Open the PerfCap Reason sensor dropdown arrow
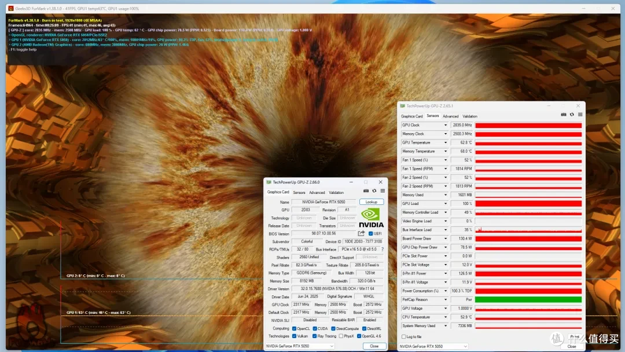Screen dimensions: 625x352 [446, 300]
